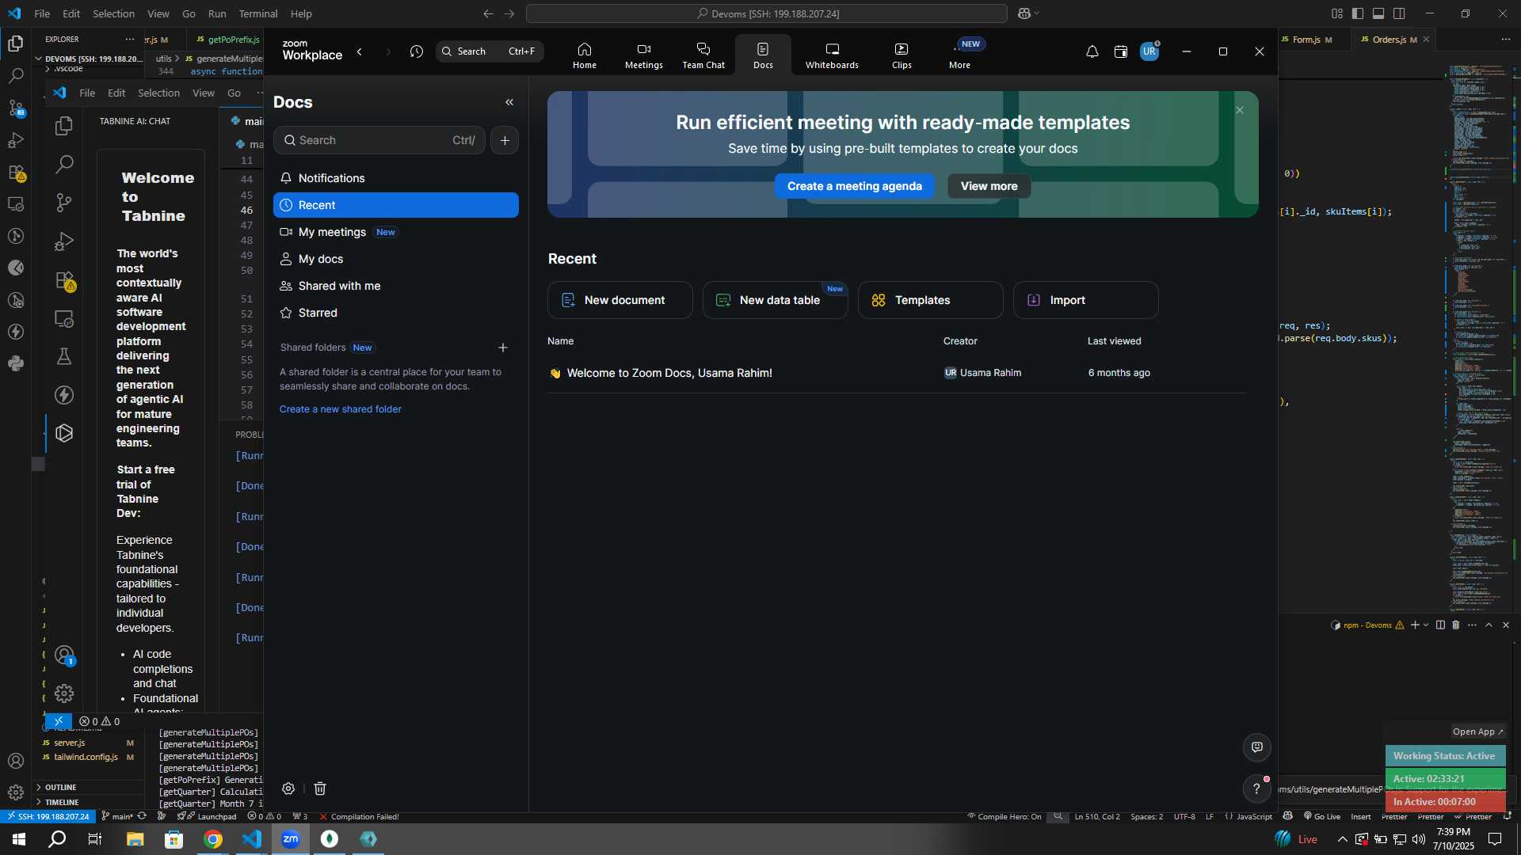Open My meetings in Docs sidebar
1521x855 pixels.
click(x=396, y=232)
